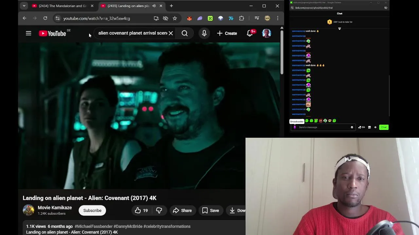Subscribe to Movie Kamikaze
The width and height of the screenshot is (419, 235).
[x=92, y=211]
